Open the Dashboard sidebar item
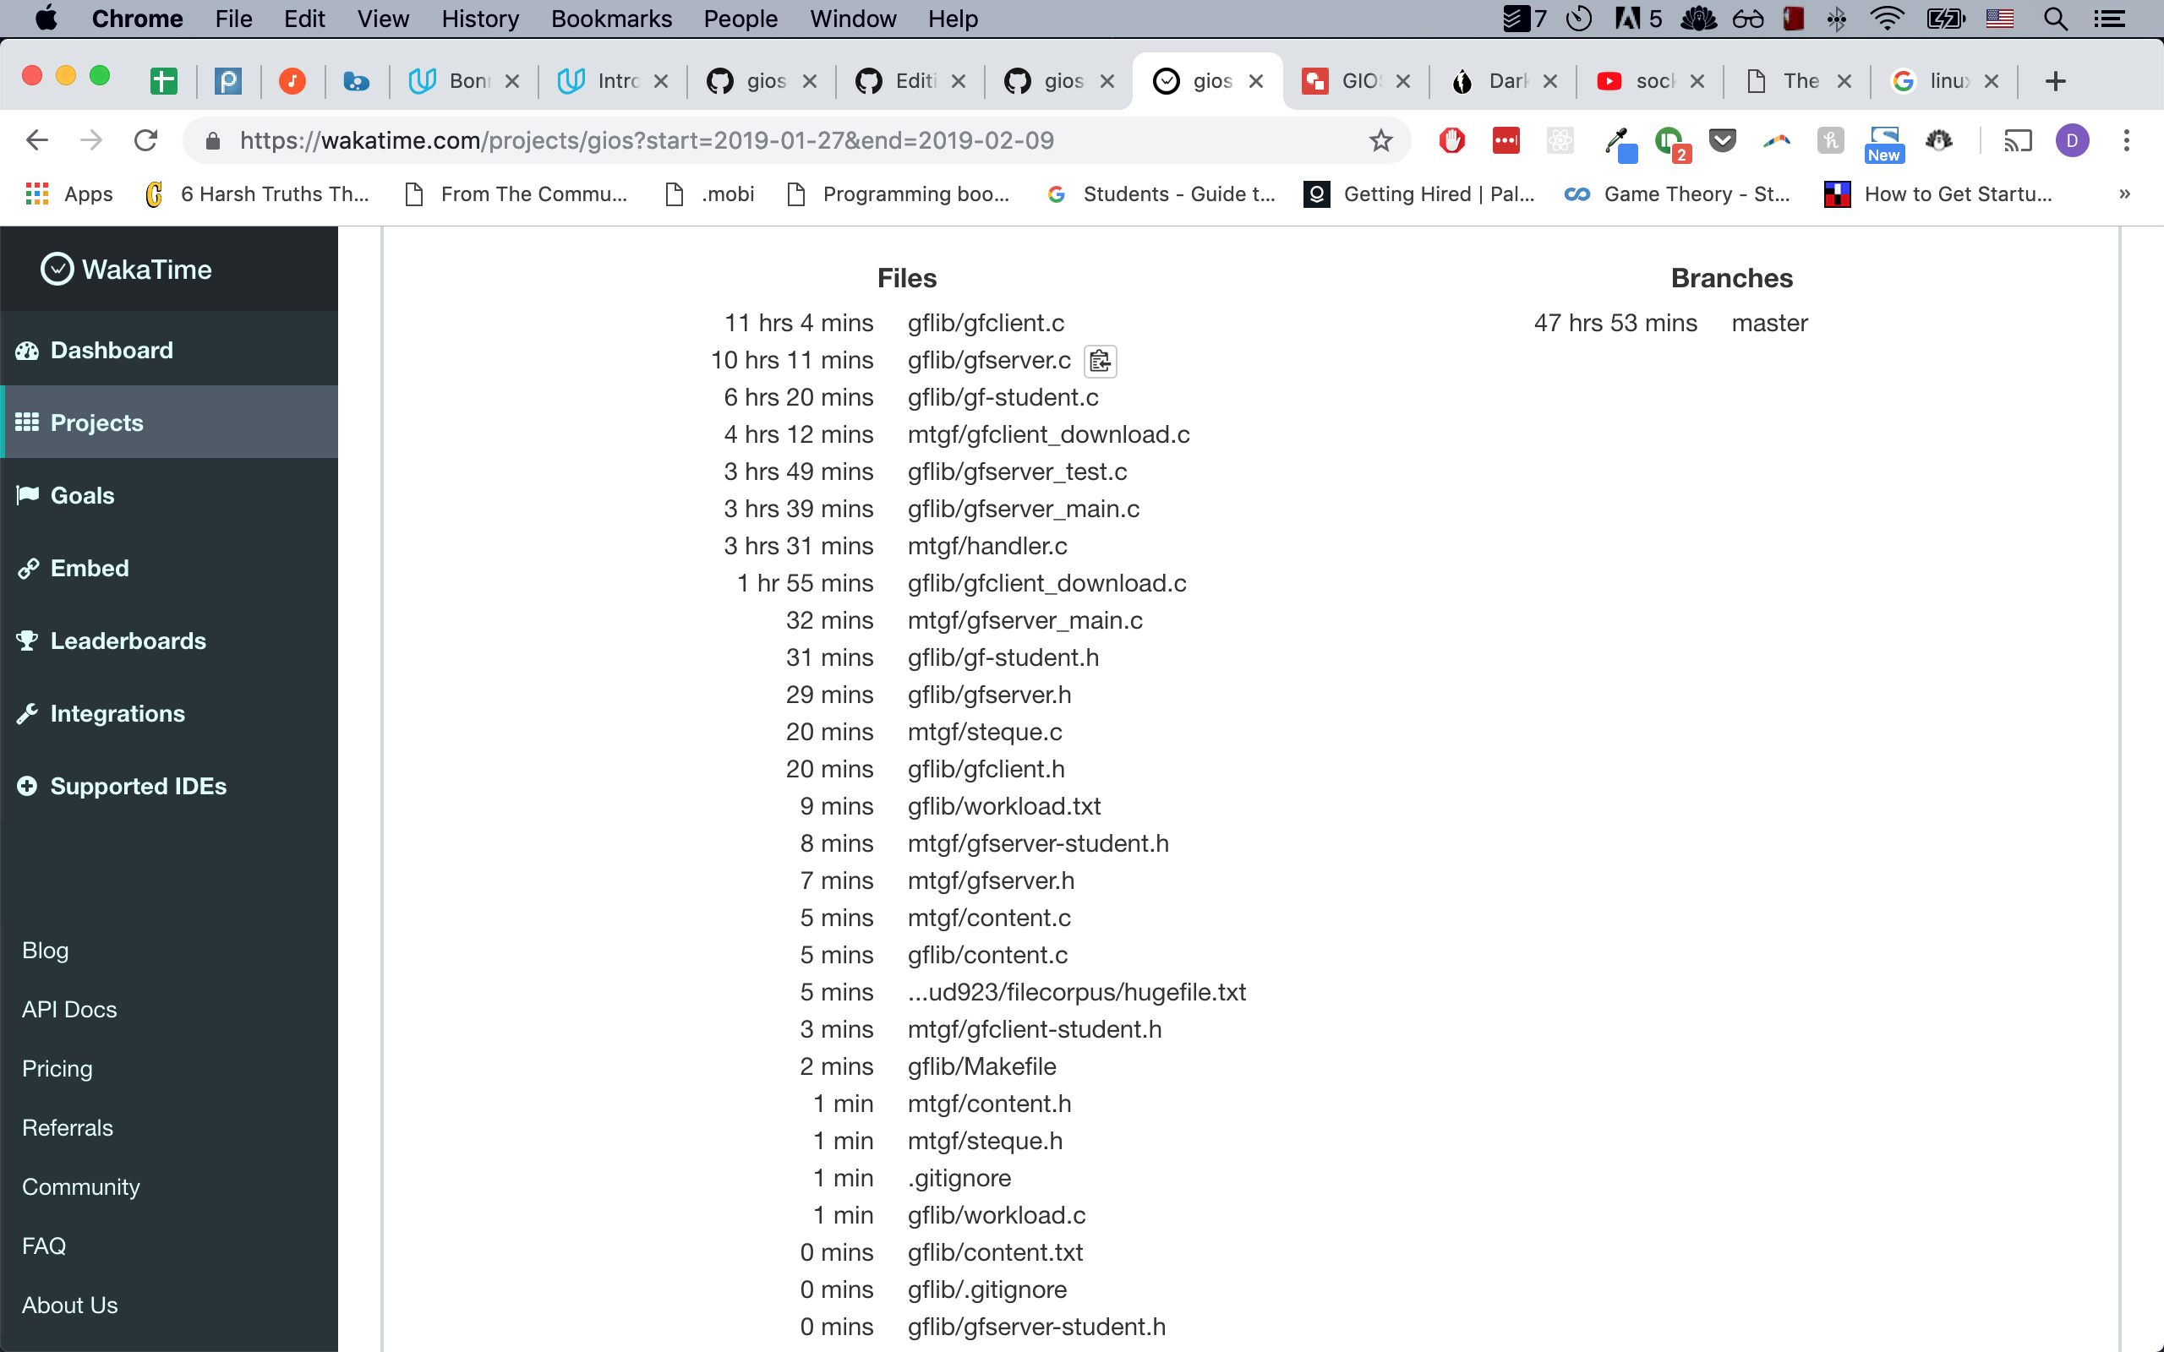The image size is (2164, 1352). pyautogui.click(x=111, y=350)
